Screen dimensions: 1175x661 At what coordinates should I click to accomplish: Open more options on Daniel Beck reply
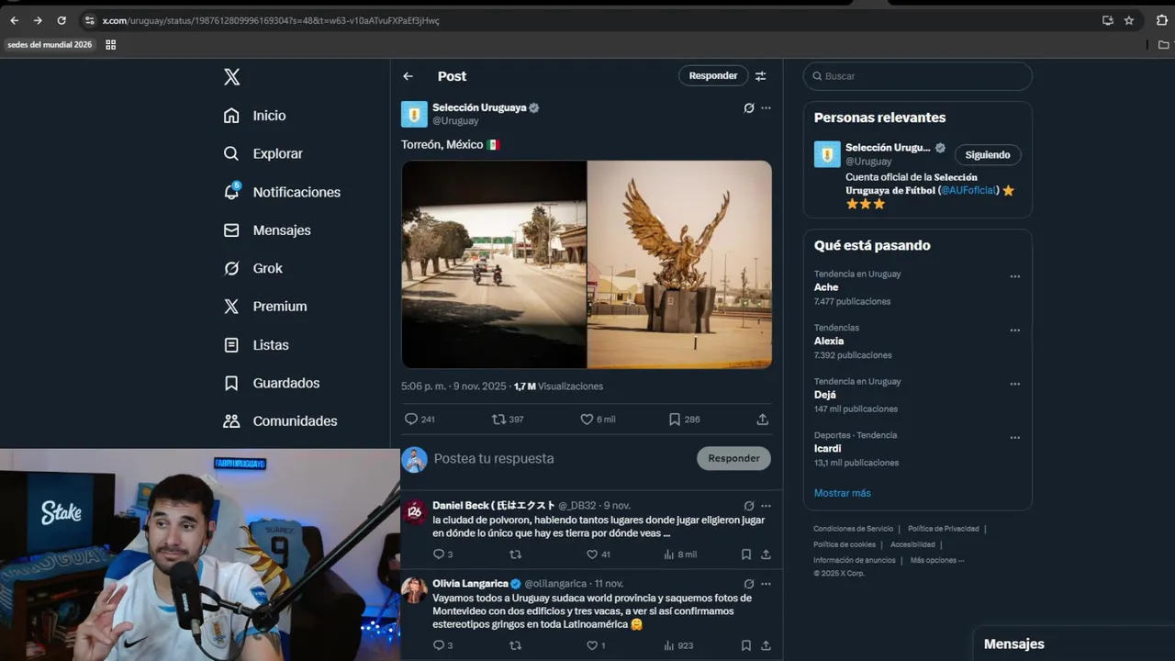[x=767, y=506]
